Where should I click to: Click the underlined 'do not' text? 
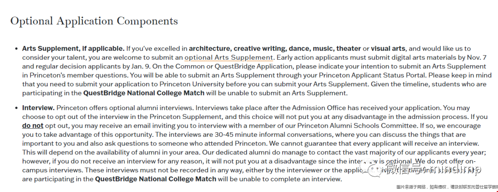[33, 125]
